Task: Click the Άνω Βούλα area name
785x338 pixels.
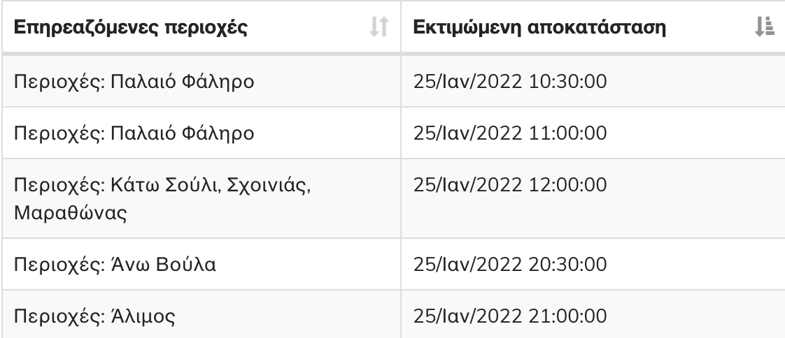Action: point(163,264)
